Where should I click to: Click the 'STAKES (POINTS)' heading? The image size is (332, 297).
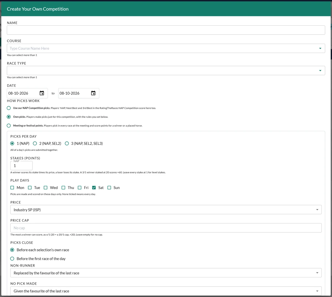25,158
